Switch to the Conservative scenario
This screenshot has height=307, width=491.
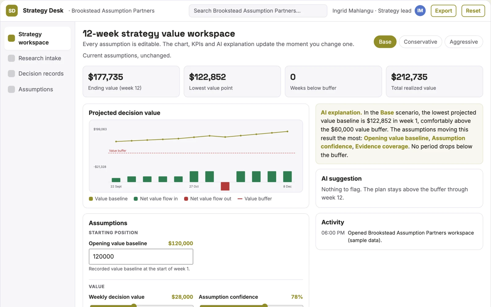click(x=420, y=42)
